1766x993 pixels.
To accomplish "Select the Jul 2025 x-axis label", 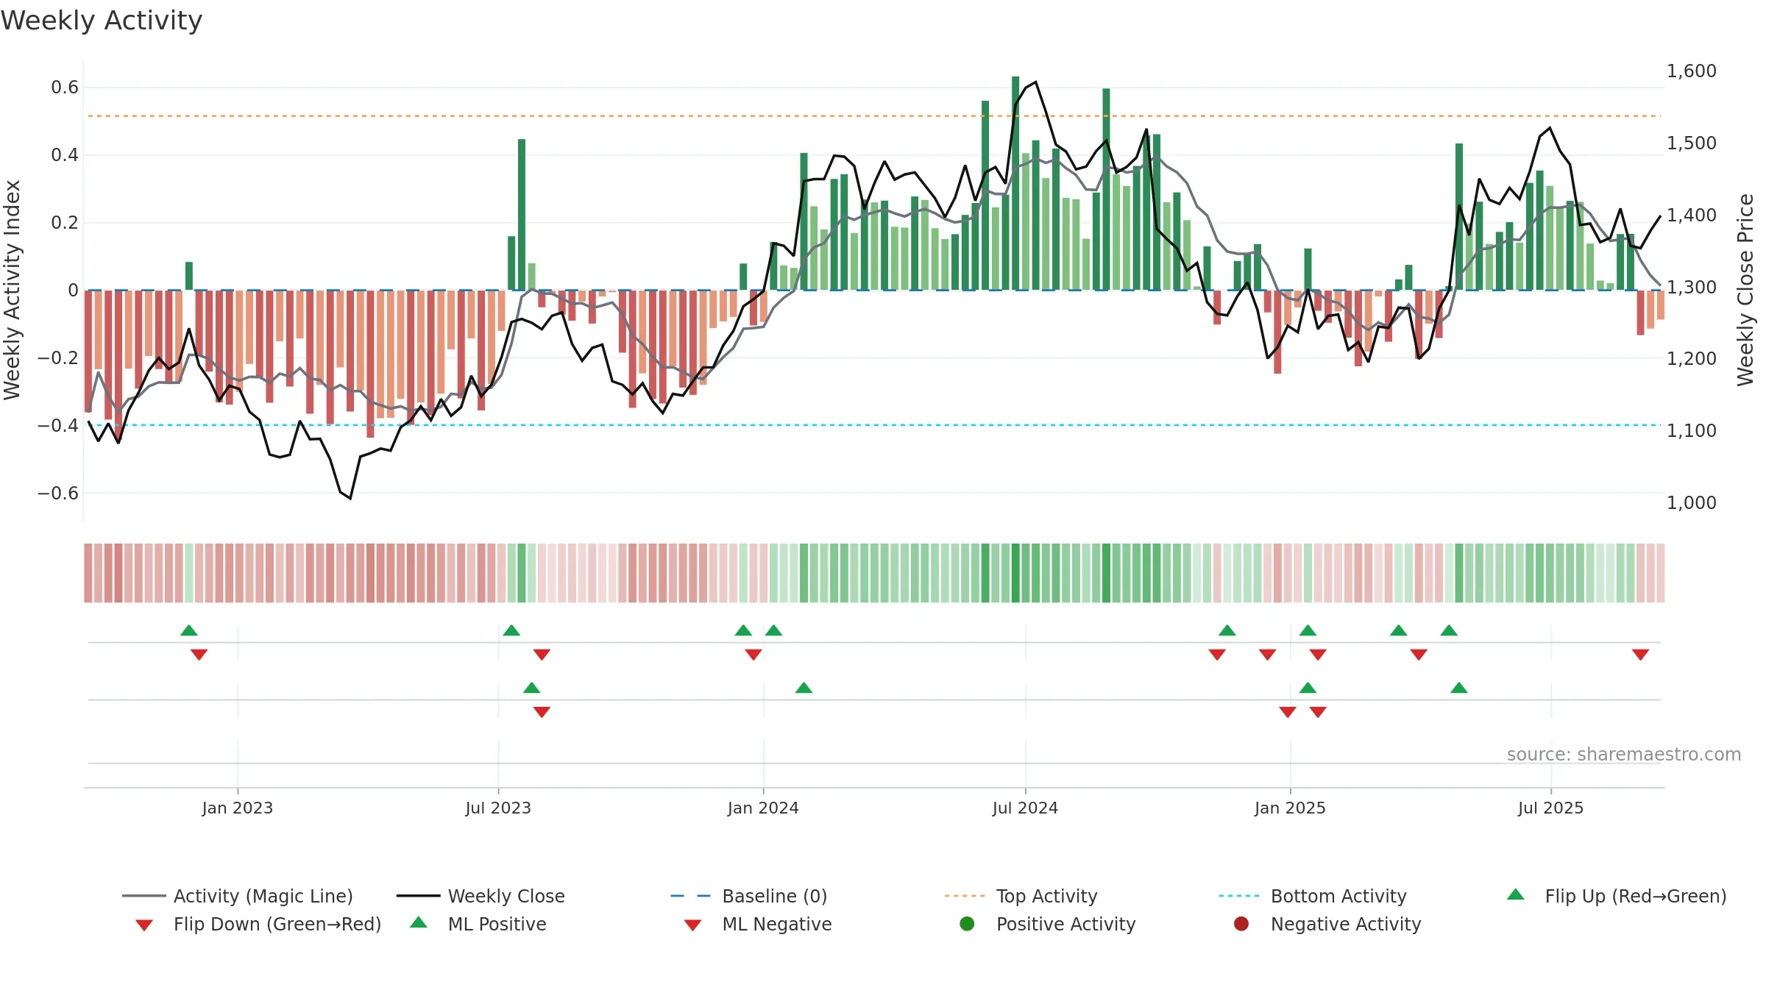I will point(1550,808).
